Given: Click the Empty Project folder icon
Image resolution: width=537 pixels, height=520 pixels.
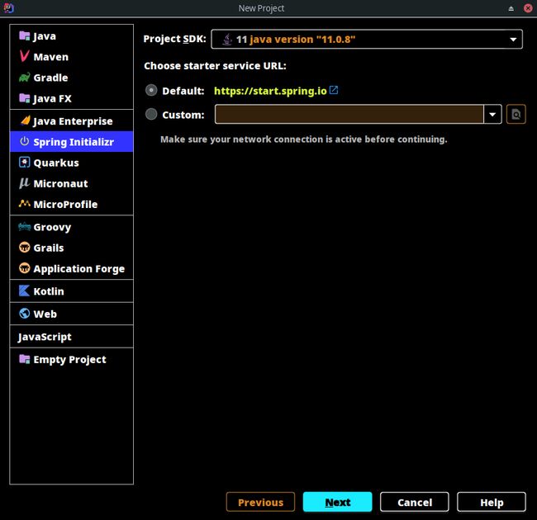Looking at the screenshot, I should 24,359.
